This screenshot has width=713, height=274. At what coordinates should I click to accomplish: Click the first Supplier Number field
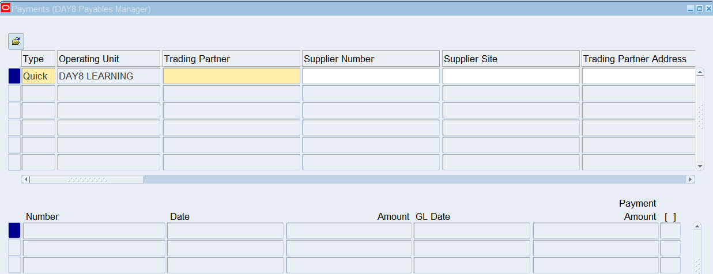(371, 76)
